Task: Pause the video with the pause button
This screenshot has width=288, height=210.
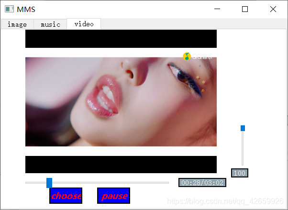Action: (x=114, y=196)
